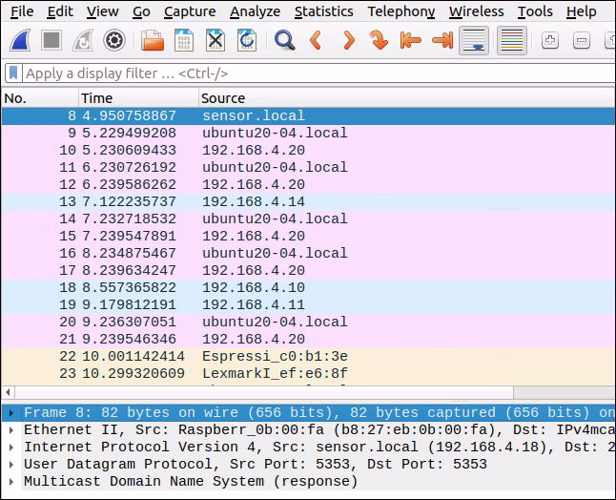Select packet 20 at time 9.236307051
The width and height of the screenshot is (616, 500).
[308, 322]
